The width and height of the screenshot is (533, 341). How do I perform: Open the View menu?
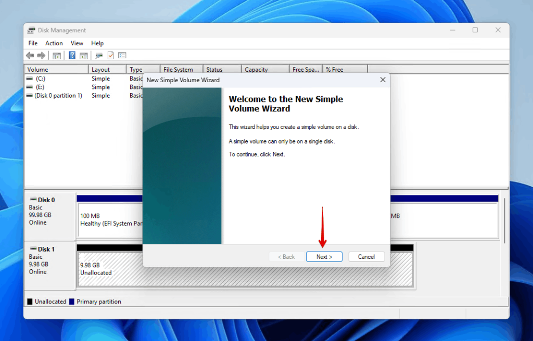coord(77,43)
